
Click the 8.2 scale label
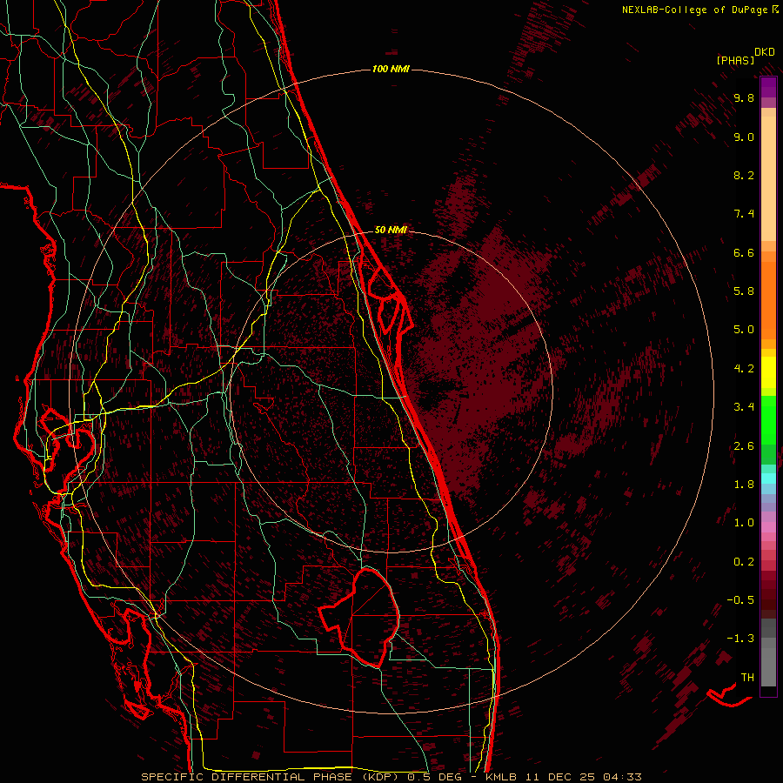744,175
